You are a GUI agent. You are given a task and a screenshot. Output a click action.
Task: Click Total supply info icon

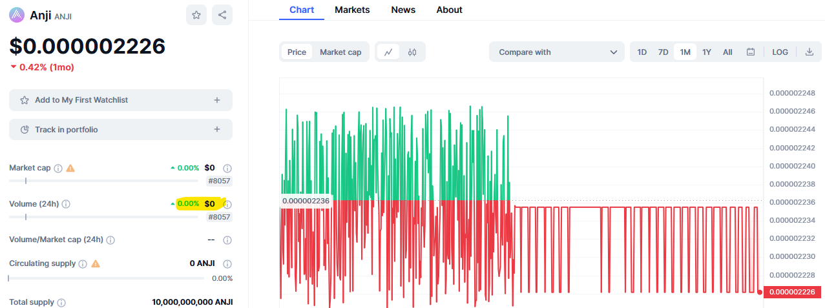pyautogui.click(x=61, y=302)
